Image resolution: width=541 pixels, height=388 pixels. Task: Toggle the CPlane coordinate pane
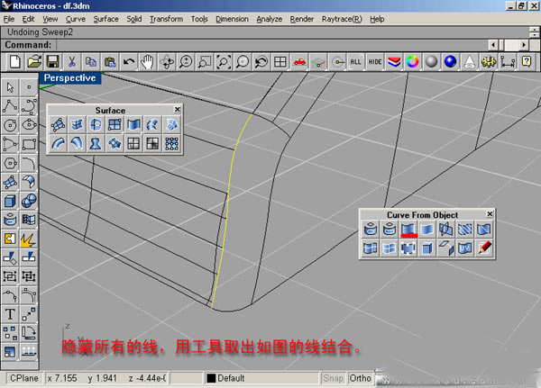[x=23, y=378]
